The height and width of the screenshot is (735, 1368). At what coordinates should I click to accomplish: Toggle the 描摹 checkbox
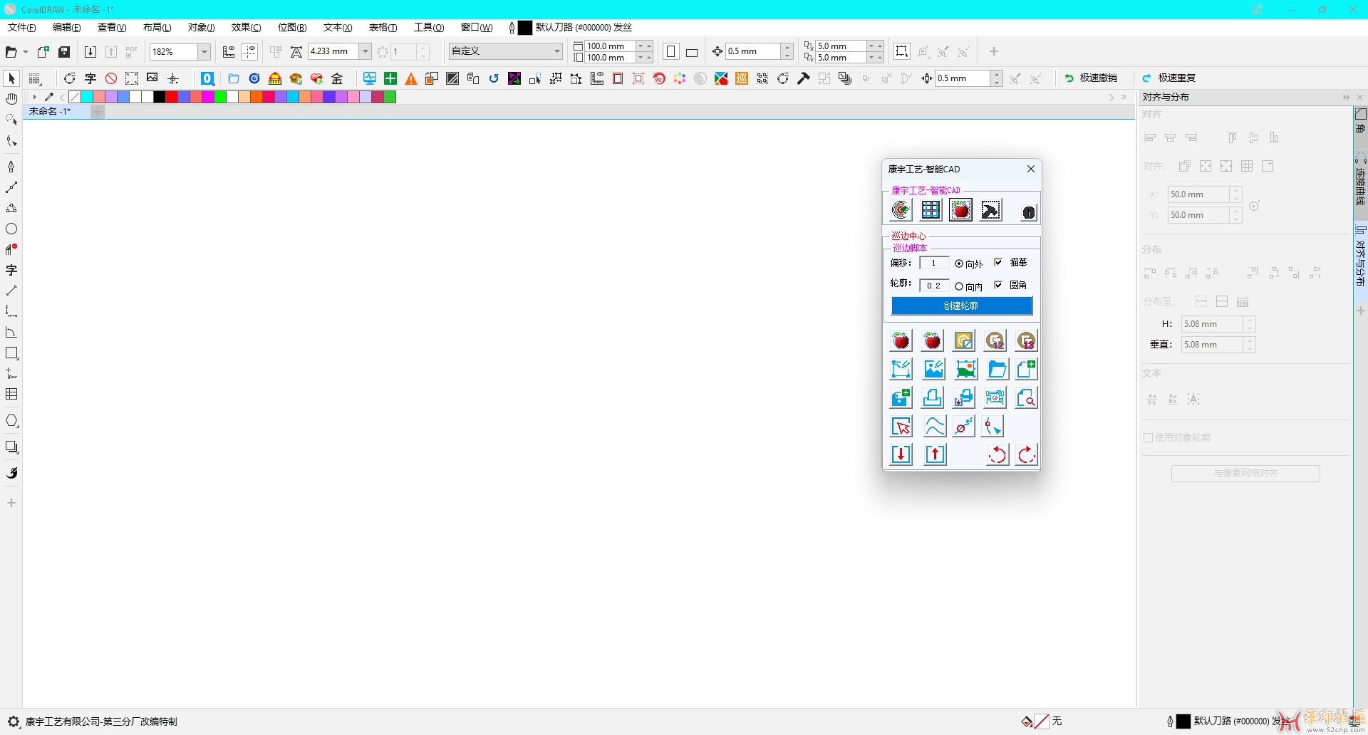[x=998, y=262]
